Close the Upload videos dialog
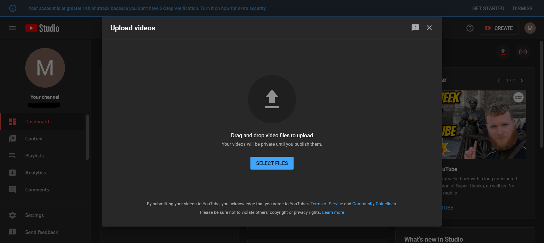The height and width of the screenshot is (243, 544). tap(429, 28)
